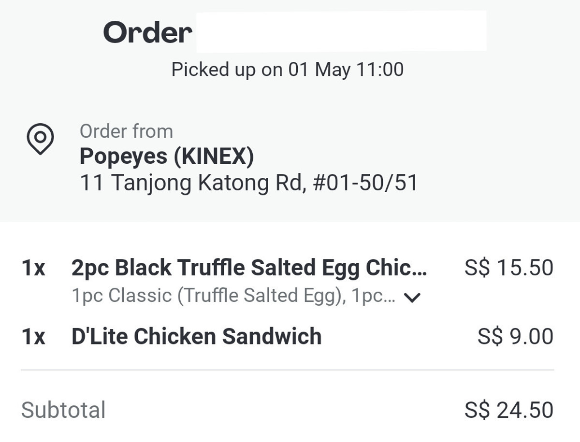The height and width of the screenshot is (442, 580).
Task: Tap the Subtotal label
Action: (63, 410)
